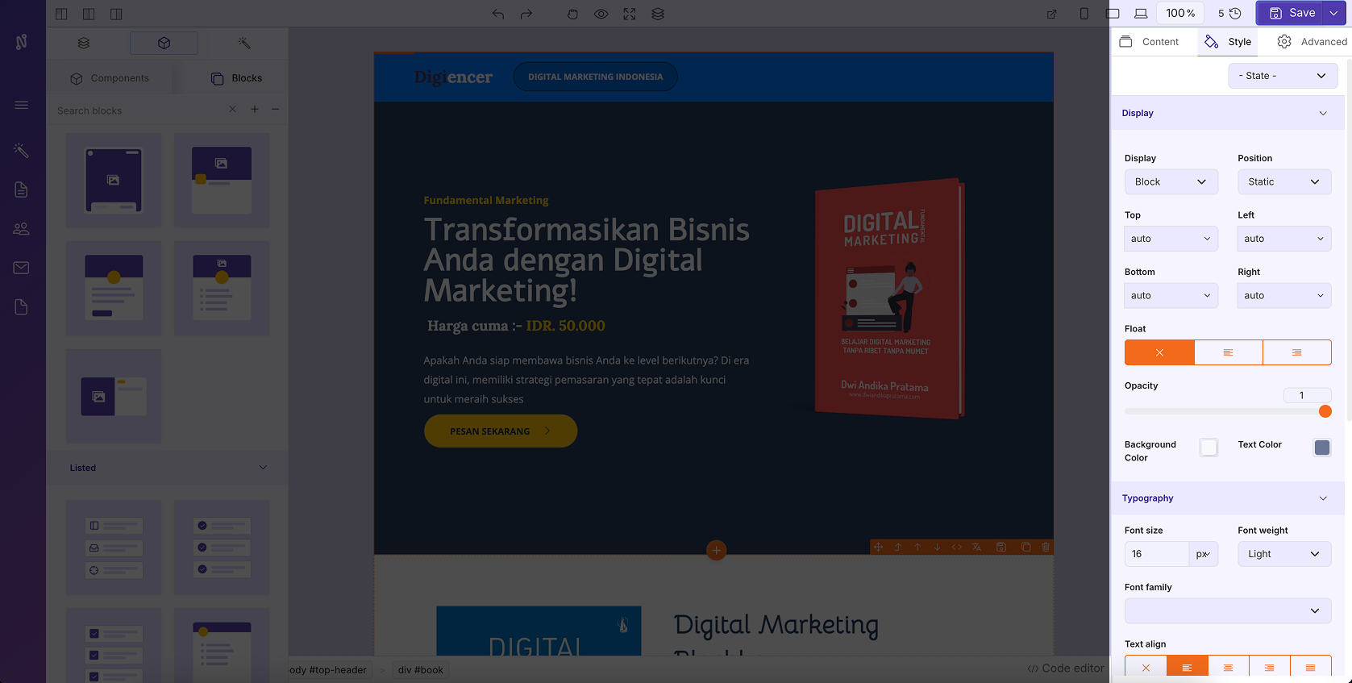Screen dimensions: 1352x683
Task: Switch to the Content tab
Action: click(x=1150, y=42)
